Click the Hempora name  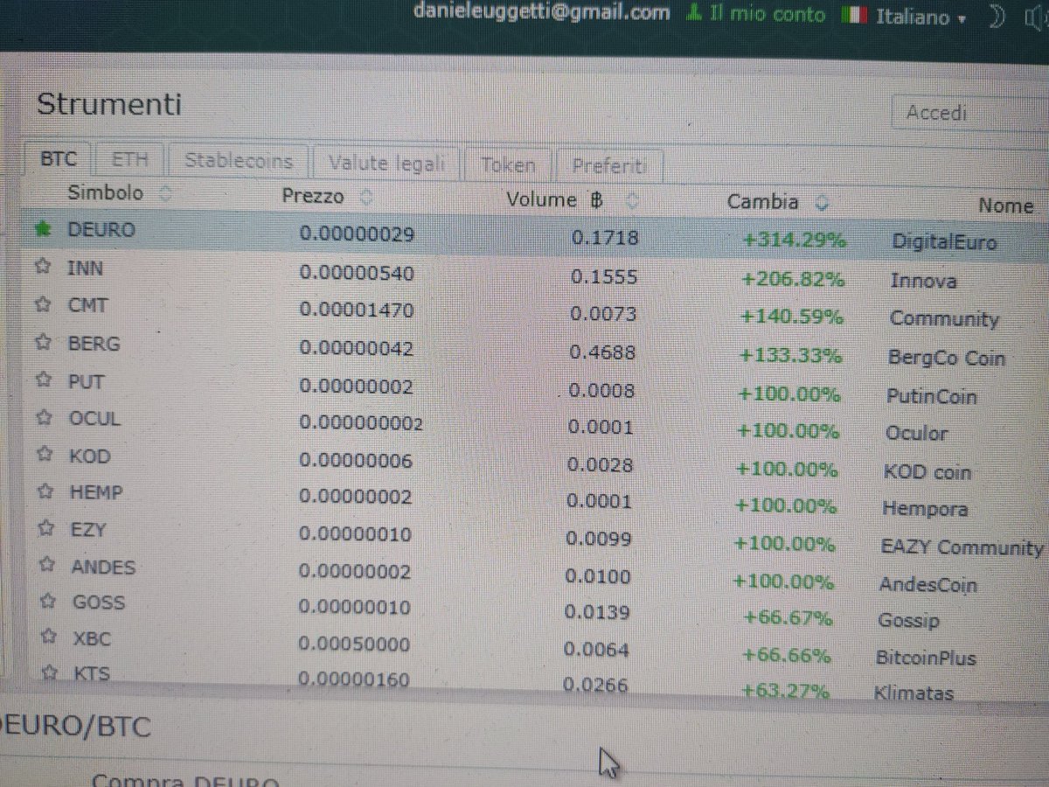pos(925,509)
